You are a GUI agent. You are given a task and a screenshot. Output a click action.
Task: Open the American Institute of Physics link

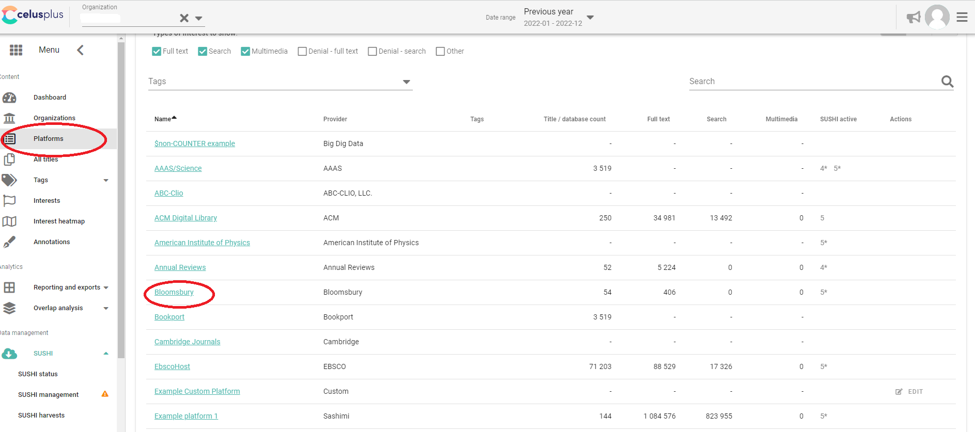(x=202, y=243)
